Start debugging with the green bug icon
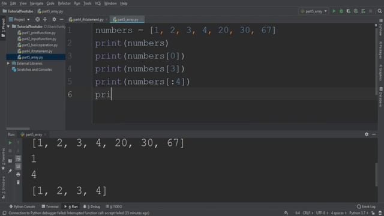The width and height of the screenshot is (384, 216). [341, 11]
